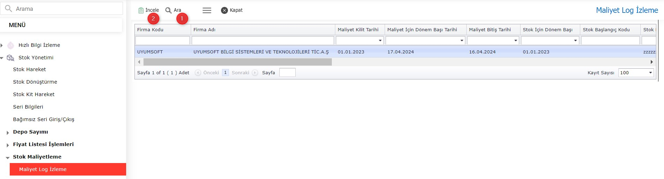Open Seri Bilgileri menu item

pos(28,107)
